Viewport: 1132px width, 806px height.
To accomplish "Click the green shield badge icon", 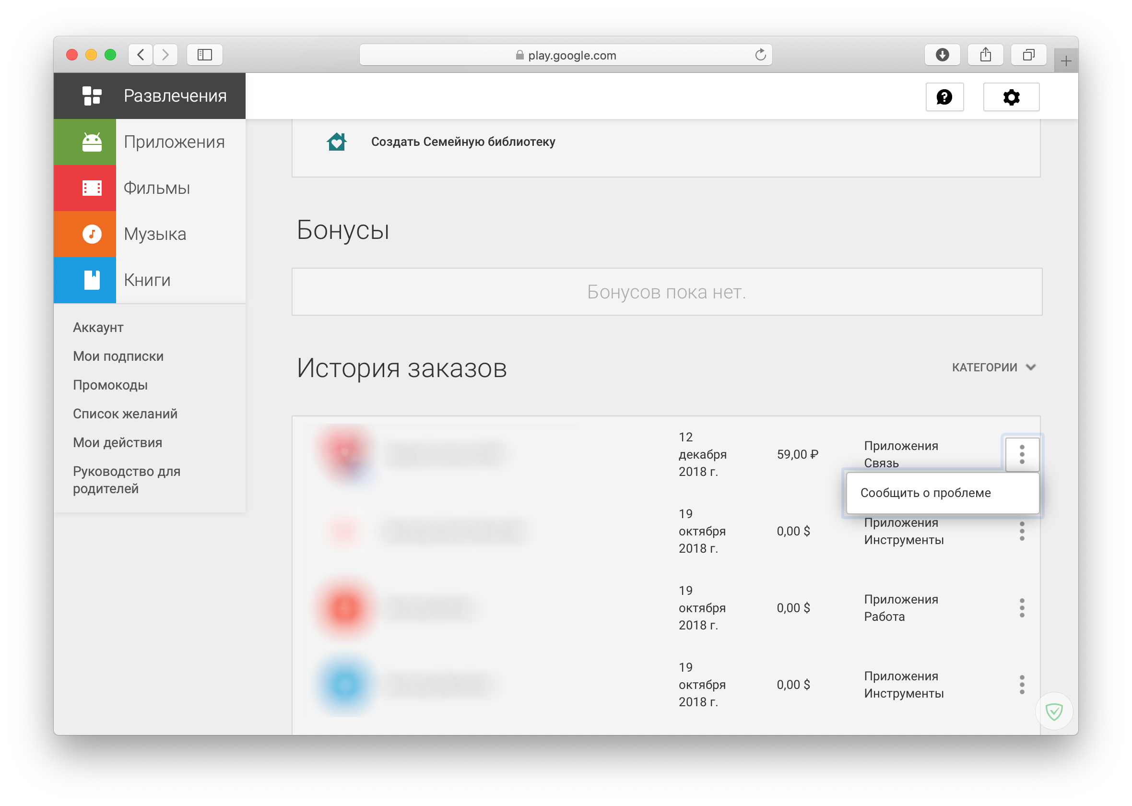I will [1054, 711].
